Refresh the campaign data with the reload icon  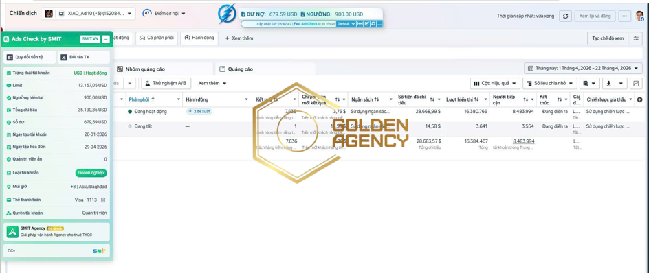[x=565, y=16]
